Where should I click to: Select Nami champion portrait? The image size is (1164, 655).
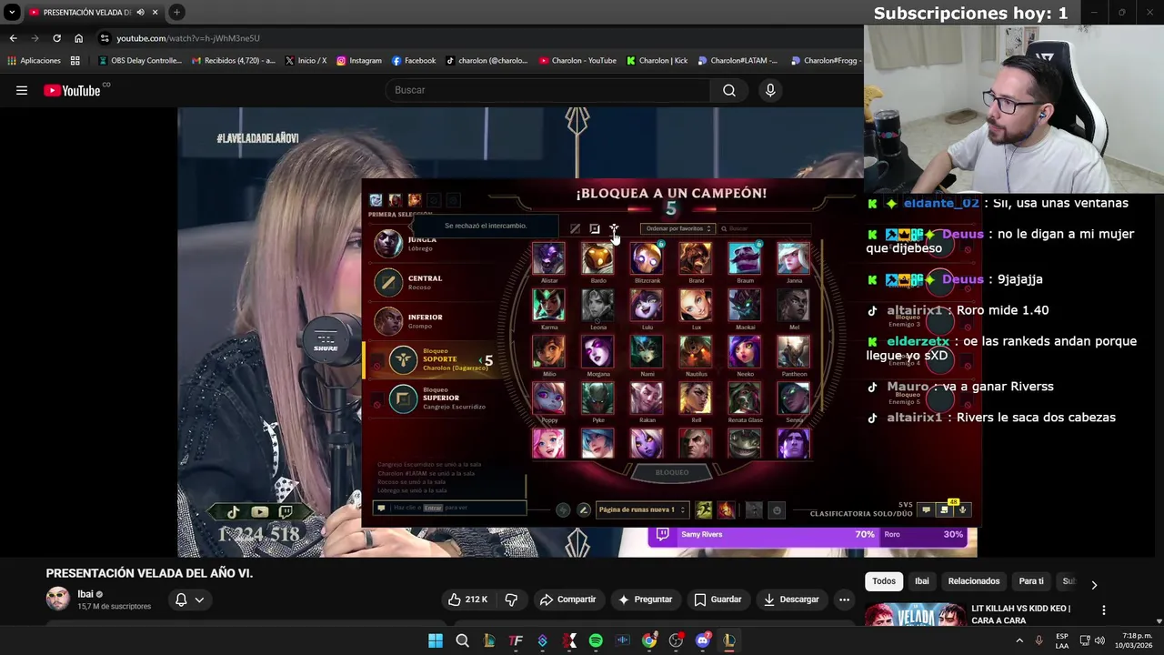[647, 352]
